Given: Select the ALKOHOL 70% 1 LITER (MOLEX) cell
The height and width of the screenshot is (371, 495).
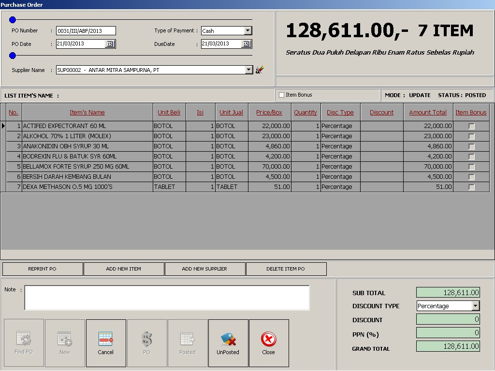Looking at the screenshot, I should tap(87, 136).
